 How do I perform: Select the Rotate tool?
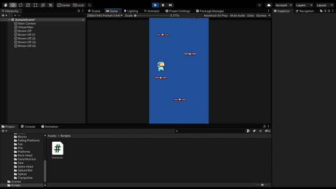coord(20,5)
